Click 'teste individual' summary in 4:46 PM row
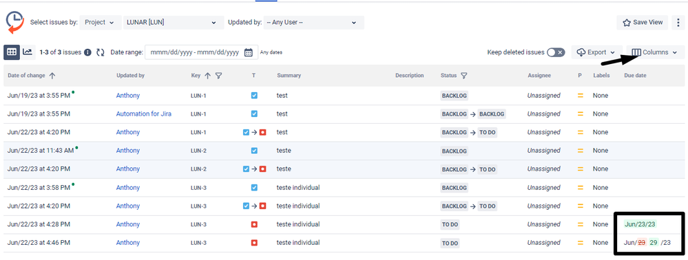 pos(298,243)
